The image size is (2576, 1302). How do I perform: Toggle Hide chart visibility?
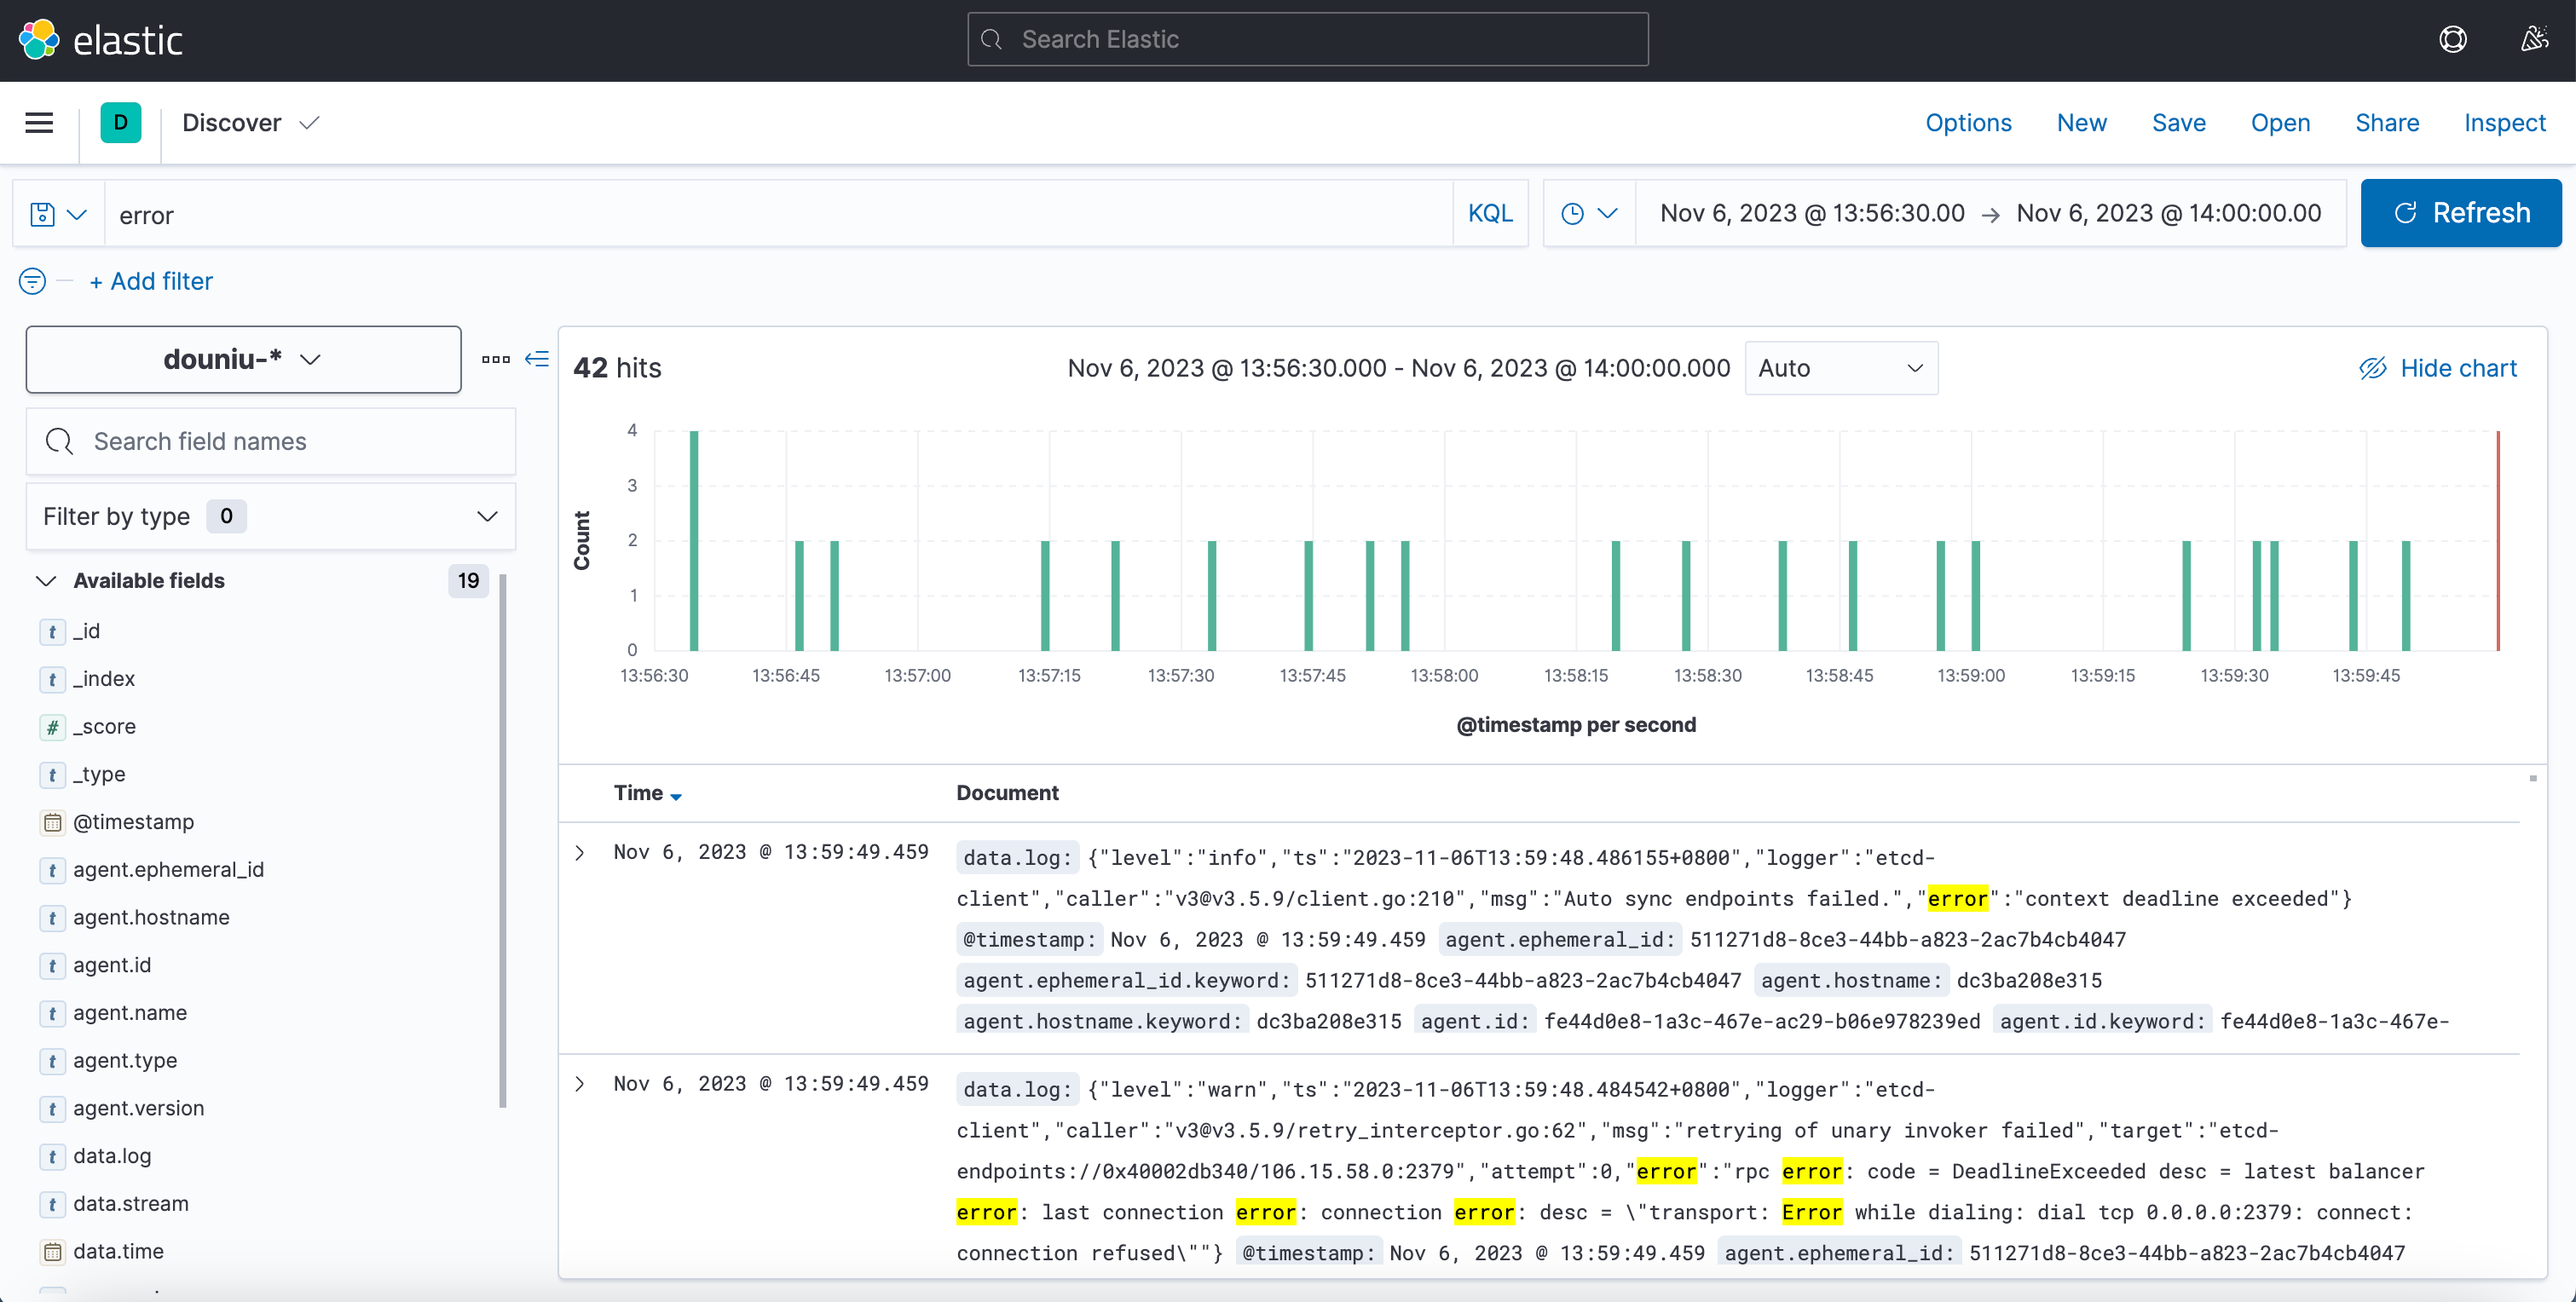click(x=2437, y=368)
